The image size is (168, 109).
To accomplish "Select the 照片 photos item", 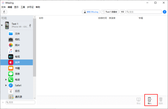I will click(17, 45).
